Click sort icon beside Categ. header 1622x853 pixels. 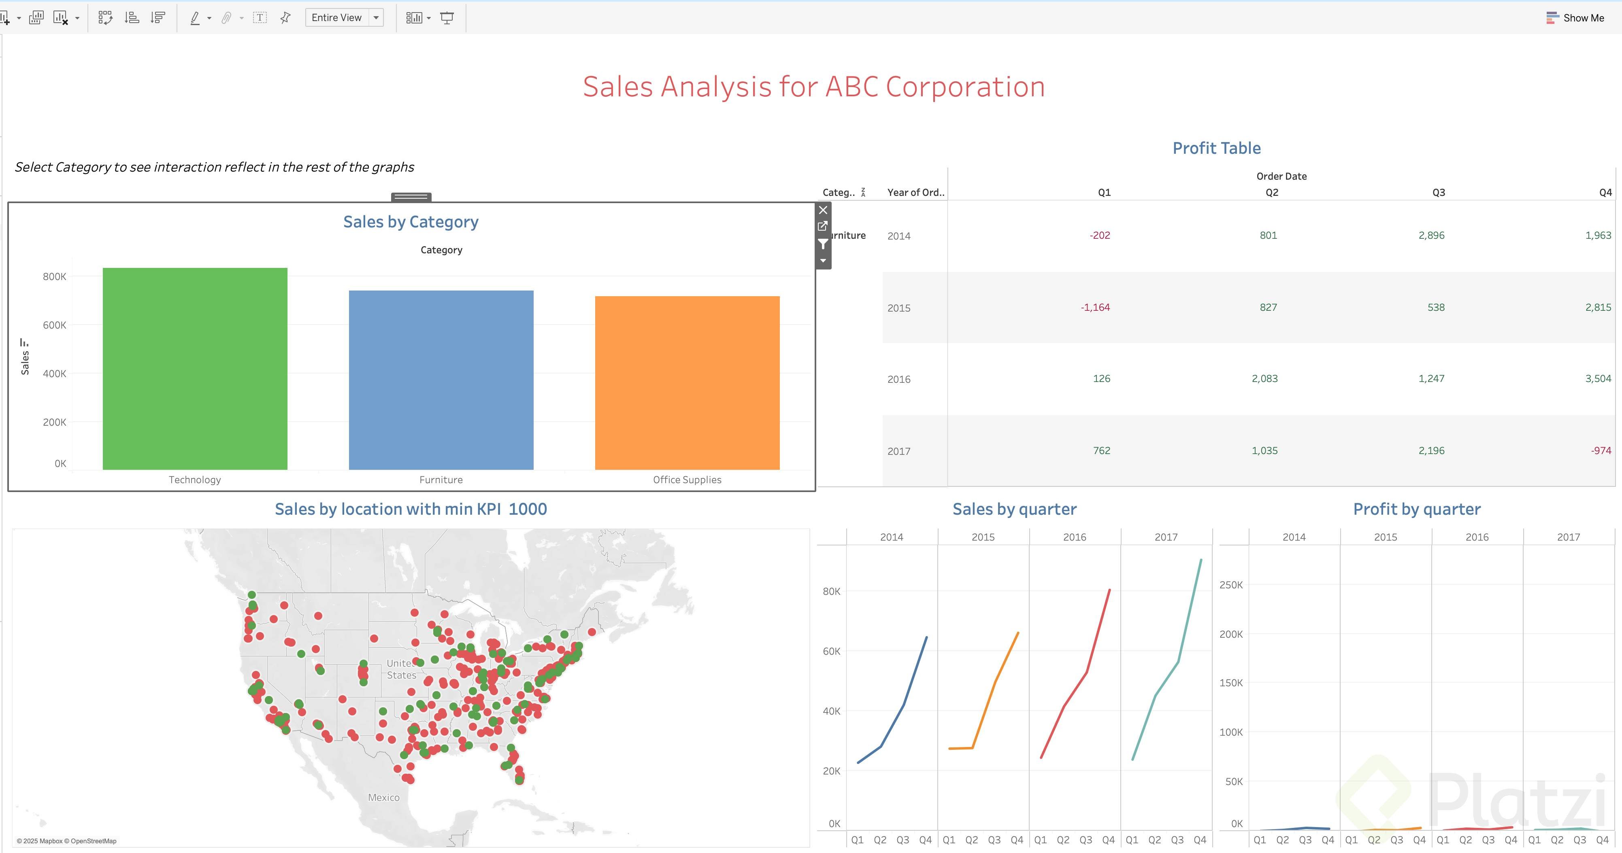coord(863,193)
